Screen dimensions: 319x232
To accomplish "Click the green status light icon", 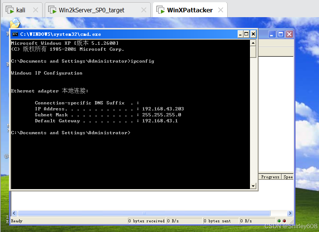I will point(279,221).
